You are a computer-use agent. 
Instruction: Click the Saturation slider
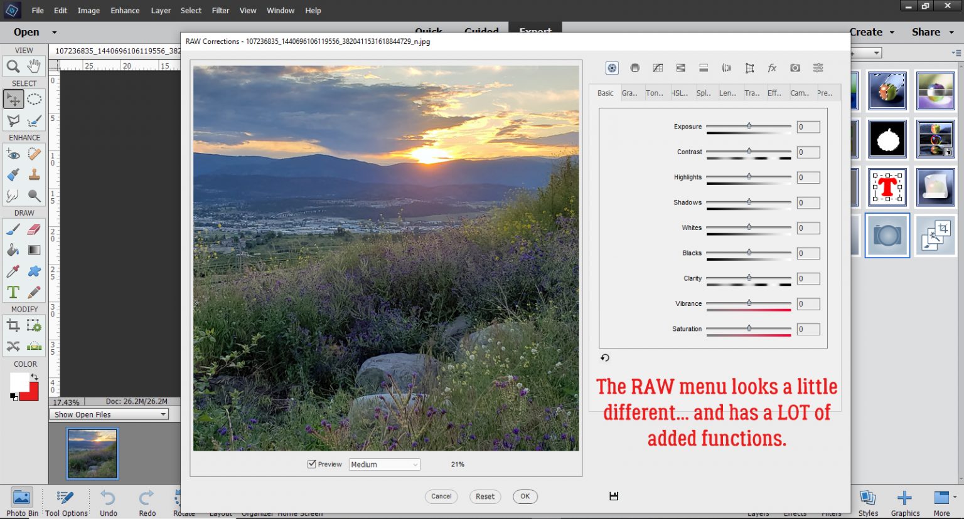click(x=749, y=328)
